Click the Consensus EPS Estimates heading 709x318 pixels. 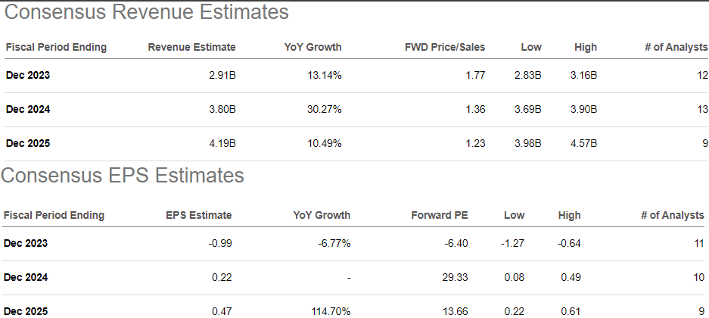point(123,176)
